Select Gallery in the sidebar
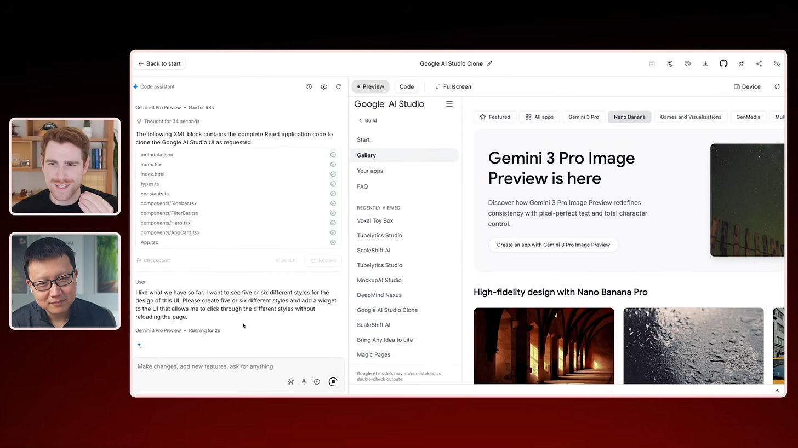The height and width of the screenshot is (448, 798). 405,155
